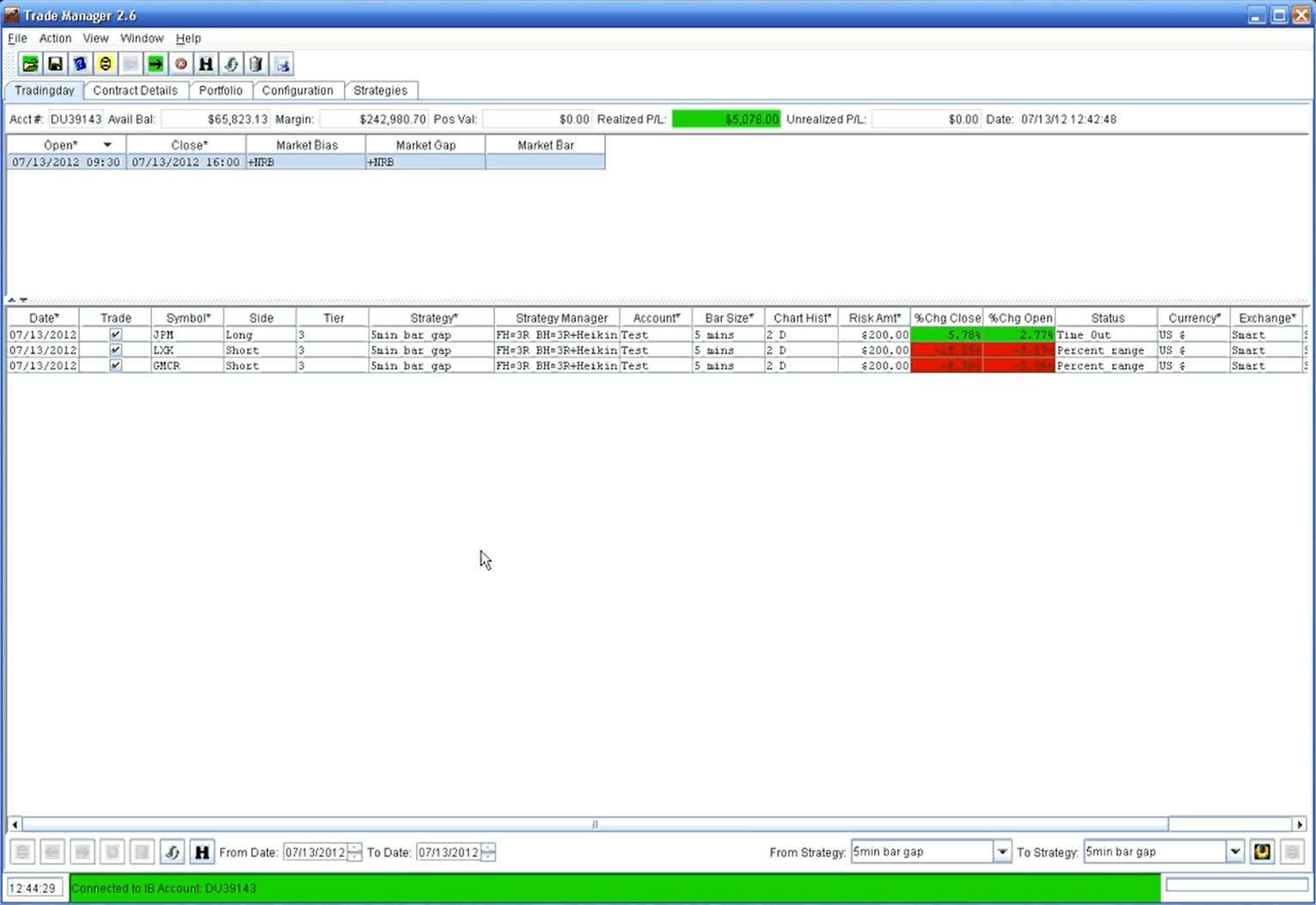The height and width of the screenshot is (905, 1316).
Task: Switch to the Strategies tab
Action: (381, 90)
